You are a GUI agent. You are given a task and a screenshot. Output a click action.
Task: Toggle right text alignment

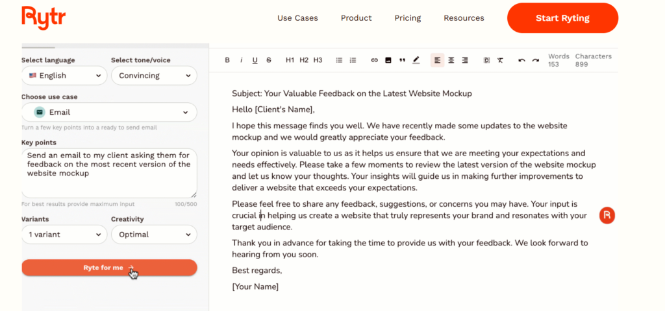point(465,60)
